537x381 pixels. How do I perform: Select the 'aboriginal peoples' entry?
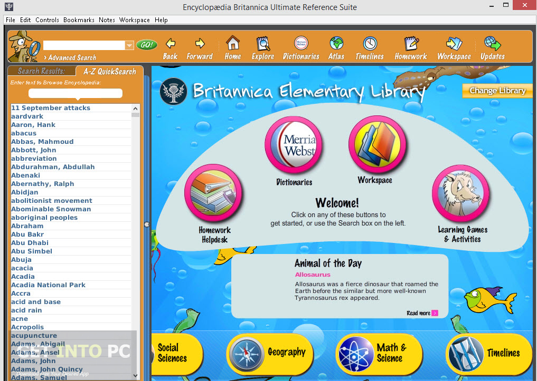pos(71,217)
